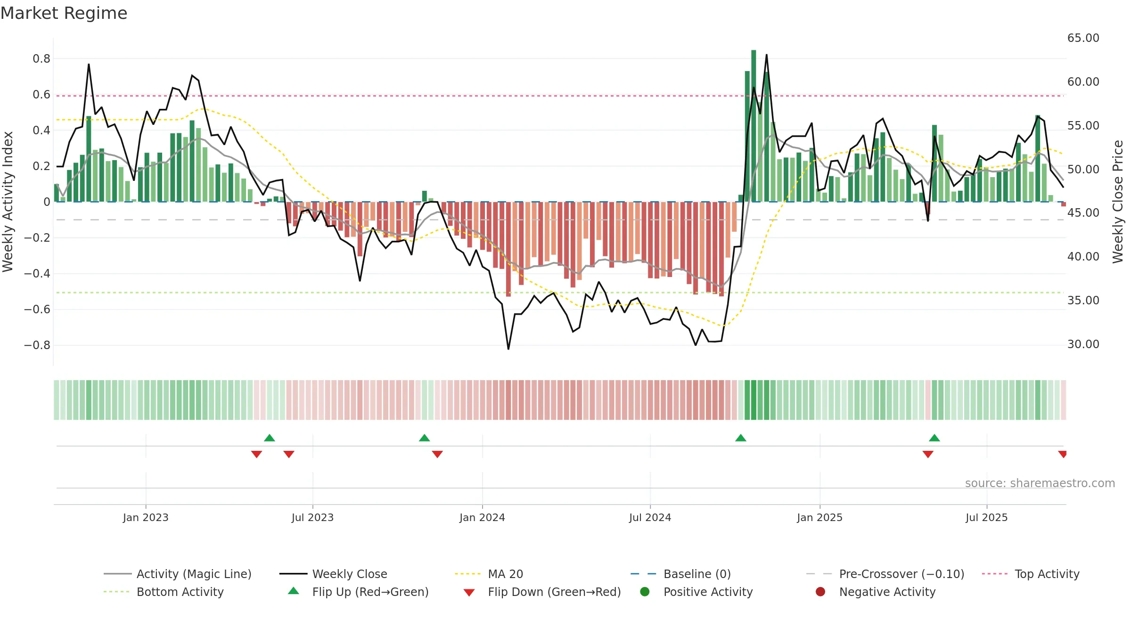Screen dimensions: 1131x636
Task: Click the red down-triangle icon in legend
Action: (469, 593)
